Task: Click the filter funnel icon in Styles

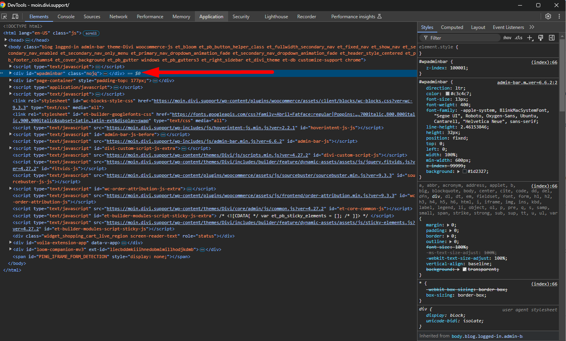Action: tap(426, 38)
